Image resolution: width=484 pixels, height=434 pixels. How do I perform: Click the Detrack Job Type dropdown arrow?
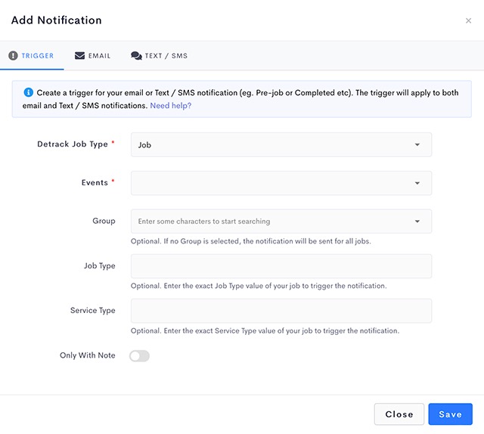[417, 144]
